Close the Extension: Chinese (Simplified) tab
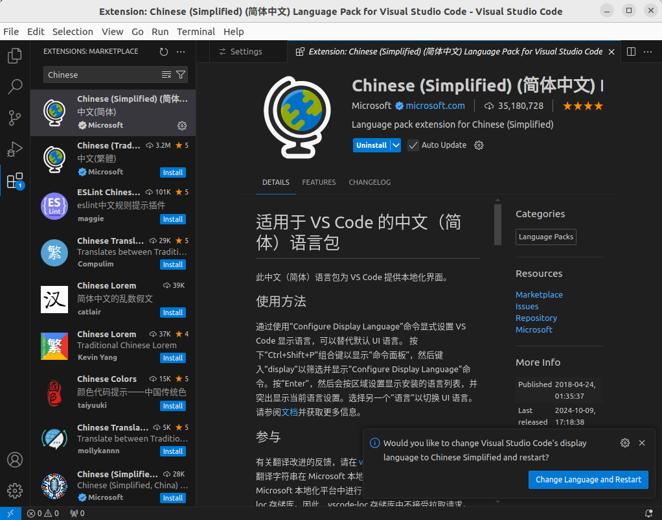 611,52
